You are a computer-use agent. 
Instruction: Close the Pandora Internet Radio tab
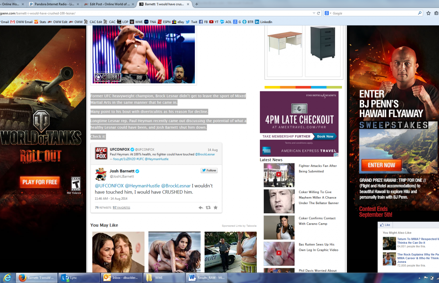78,4
